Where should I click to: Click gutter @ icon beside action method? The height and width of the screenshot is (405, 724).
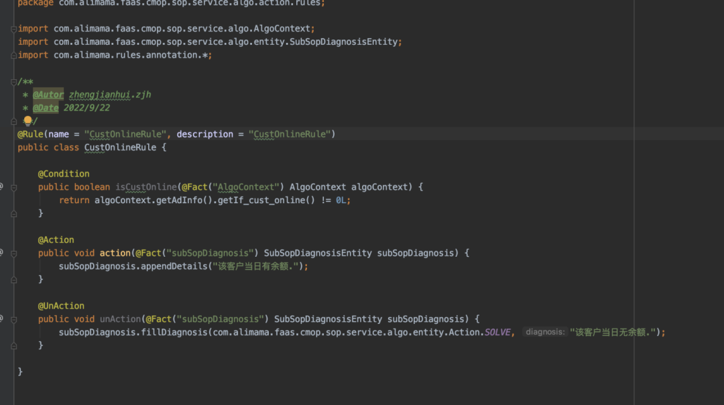tap(1, 253)
